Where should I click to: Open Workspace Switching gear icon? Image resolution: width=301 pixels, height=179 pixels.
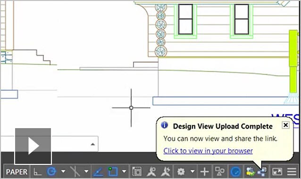[181, 171]
